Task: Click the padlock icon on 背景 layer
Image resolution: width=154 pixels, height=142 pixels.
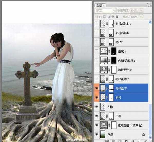Action: [x=143, y=134]
